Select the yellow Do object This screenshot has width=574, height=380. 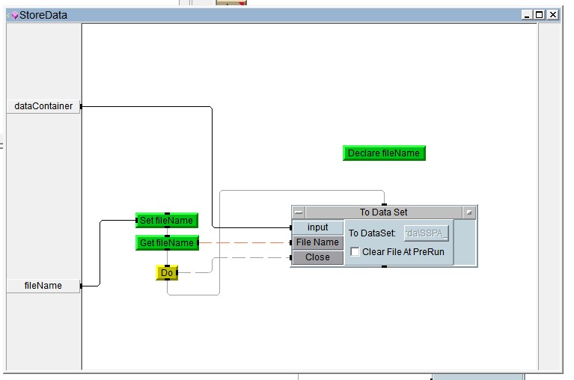tap(167, 273)
